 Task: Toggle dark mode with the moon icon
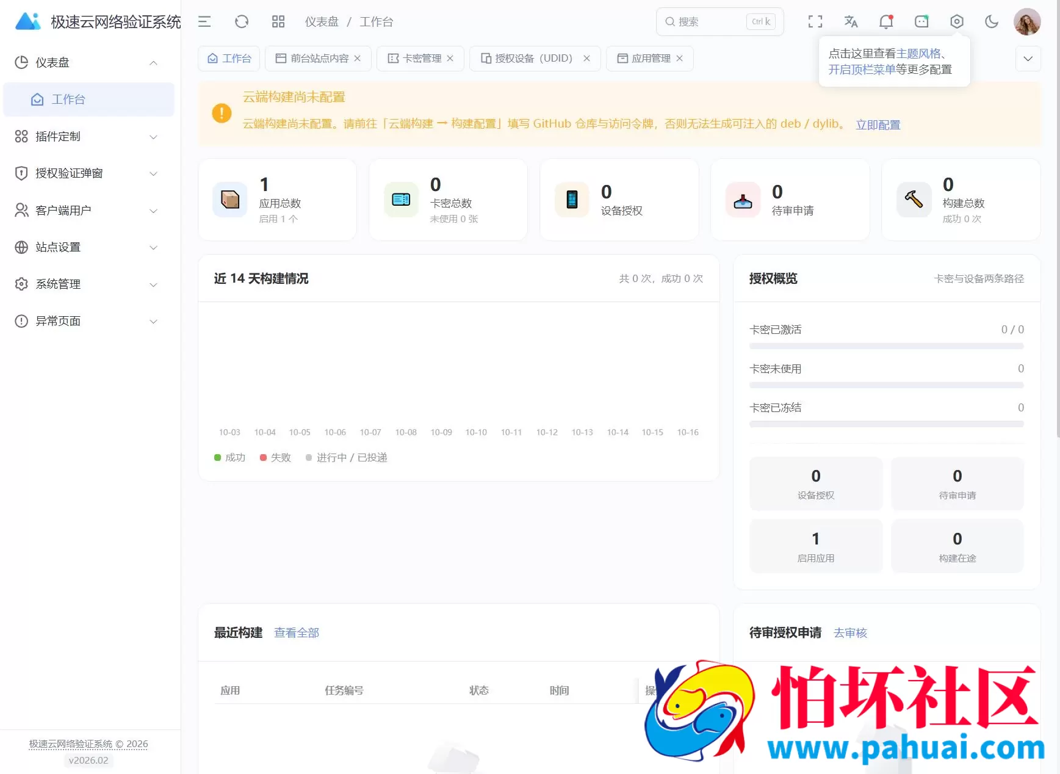pos(992,22)
